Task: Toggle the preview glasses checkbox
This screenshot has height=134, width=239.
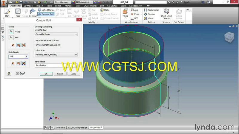Action: tap(17, 74)
